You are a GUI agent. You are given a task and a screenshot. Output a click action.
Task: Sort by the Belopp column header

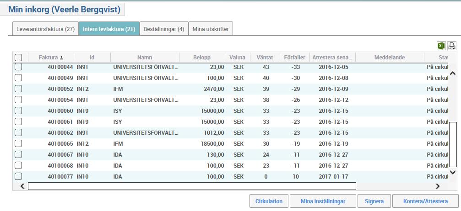point(202,57)
